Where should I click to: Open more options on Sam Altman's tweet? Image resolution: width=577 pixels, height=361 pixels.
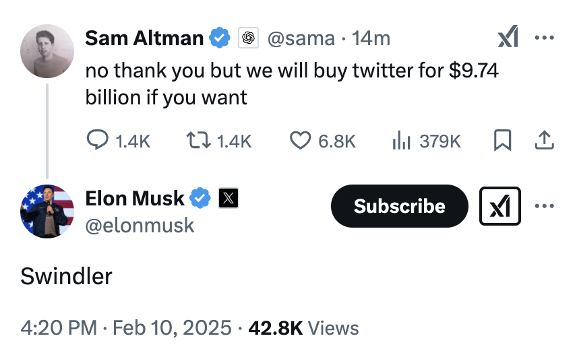click(544, 38)
